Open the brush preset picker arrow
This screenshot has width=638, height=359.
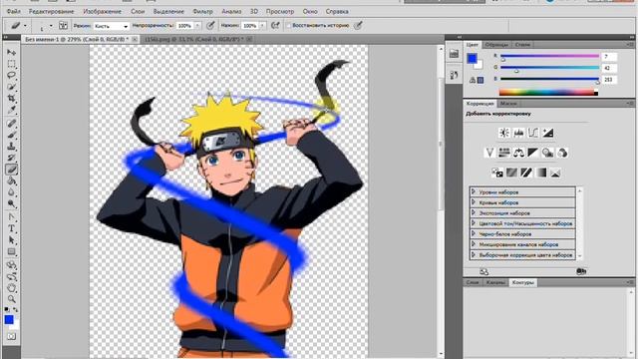click(51, 26)
